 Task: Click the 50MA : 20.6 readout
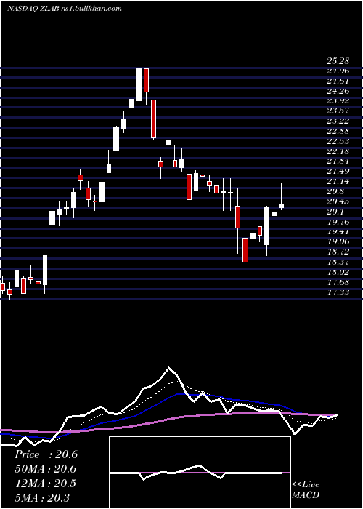(45, 469)
